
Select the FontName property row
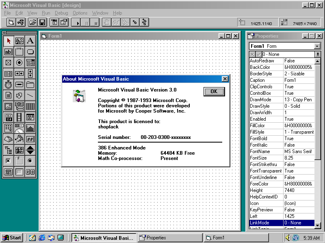(282, 151)
